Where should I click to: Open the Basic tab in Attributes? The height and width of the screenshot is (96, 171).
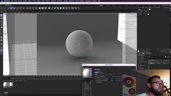click(x=139, y=53)
